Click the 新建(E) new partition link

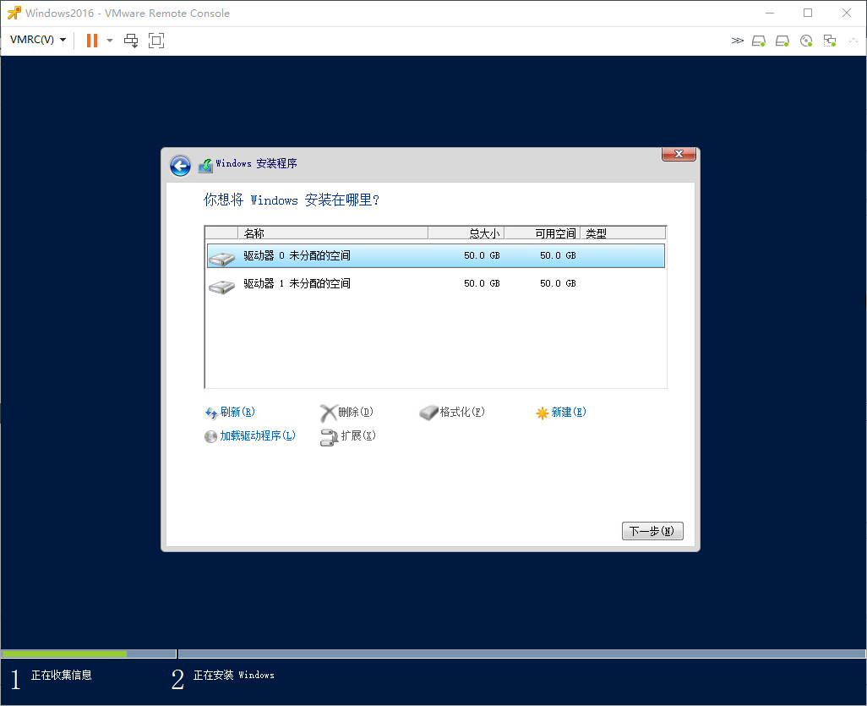569,412
